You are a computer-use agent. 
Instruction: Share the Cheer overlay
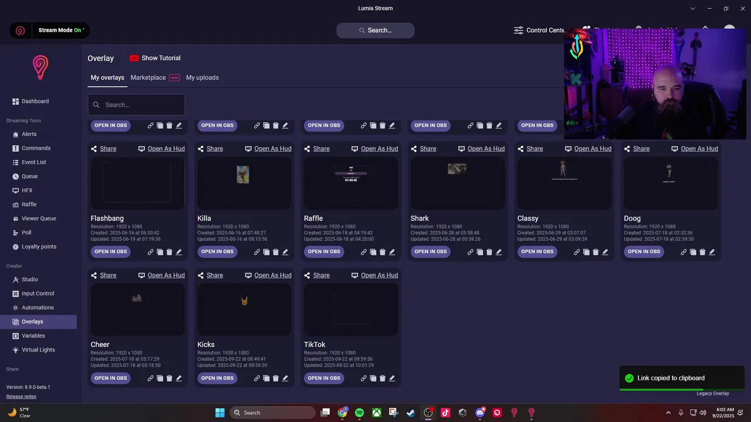(103, 275)
